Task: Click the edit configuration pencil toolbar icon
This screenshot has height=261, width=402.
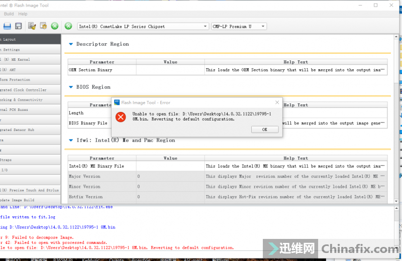Action: click(32, 26)
